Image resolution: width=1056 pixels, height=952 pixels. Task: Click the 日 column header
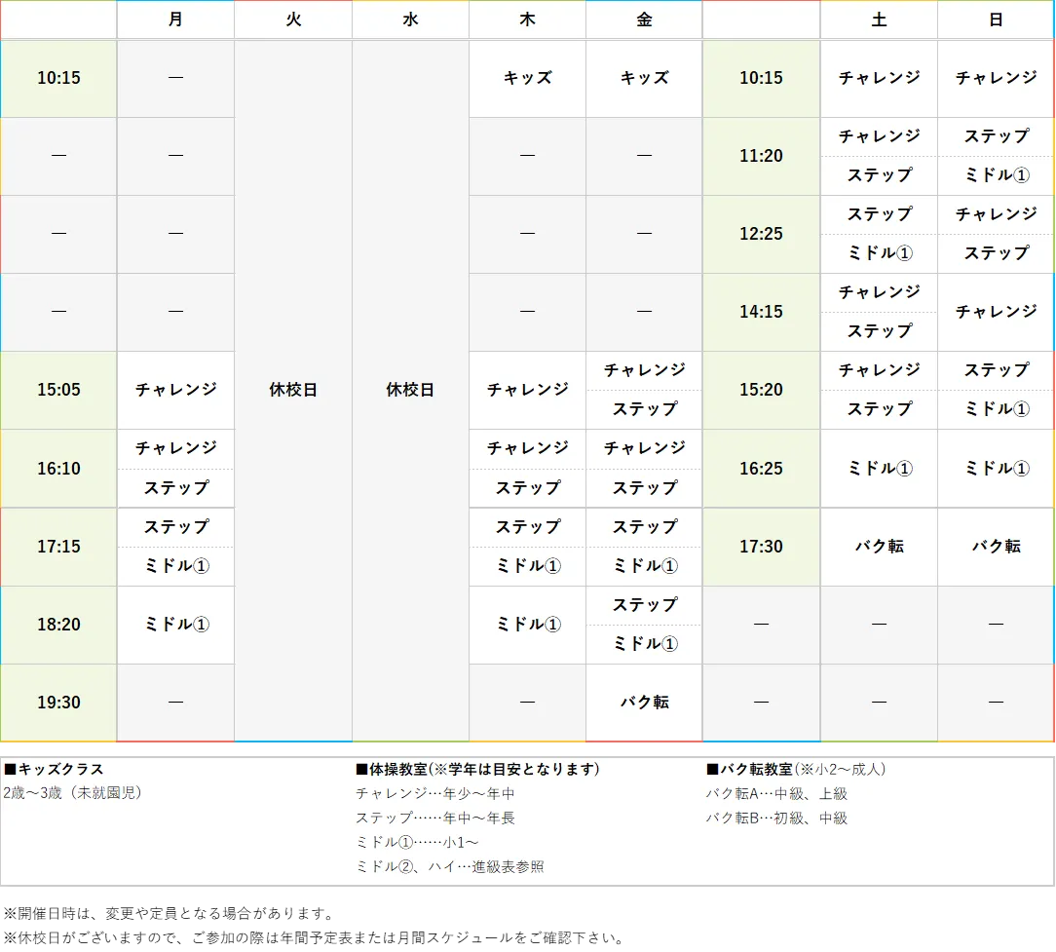995,19
